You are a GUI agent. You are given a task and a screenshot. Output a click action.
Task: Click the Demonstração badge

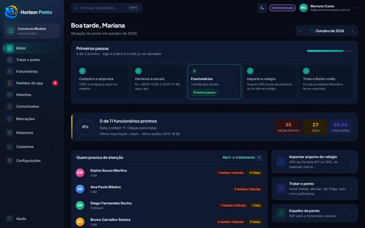click(x=282, y=8)
